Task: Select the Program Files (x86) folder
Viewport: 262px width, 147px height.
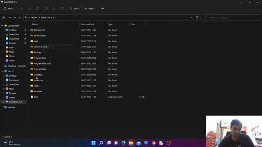Action: (x=43, y=64)
